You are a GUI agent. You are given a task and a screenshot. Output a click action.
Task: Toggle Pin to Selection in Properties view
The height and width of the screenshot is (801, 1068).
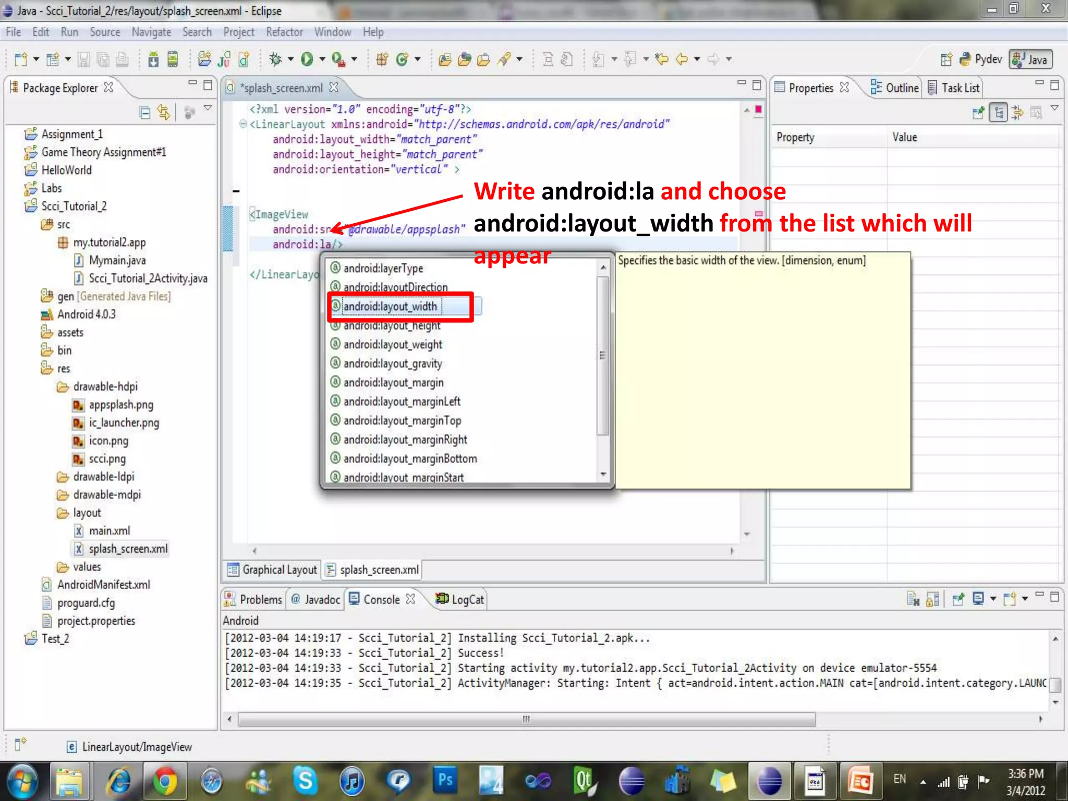(x=978, y=112)
